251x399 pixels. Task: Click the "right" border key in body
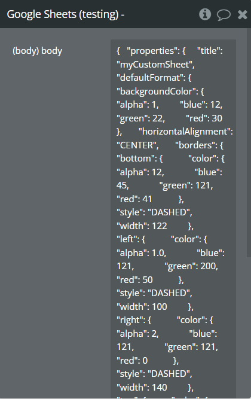(x=131, y=320)
